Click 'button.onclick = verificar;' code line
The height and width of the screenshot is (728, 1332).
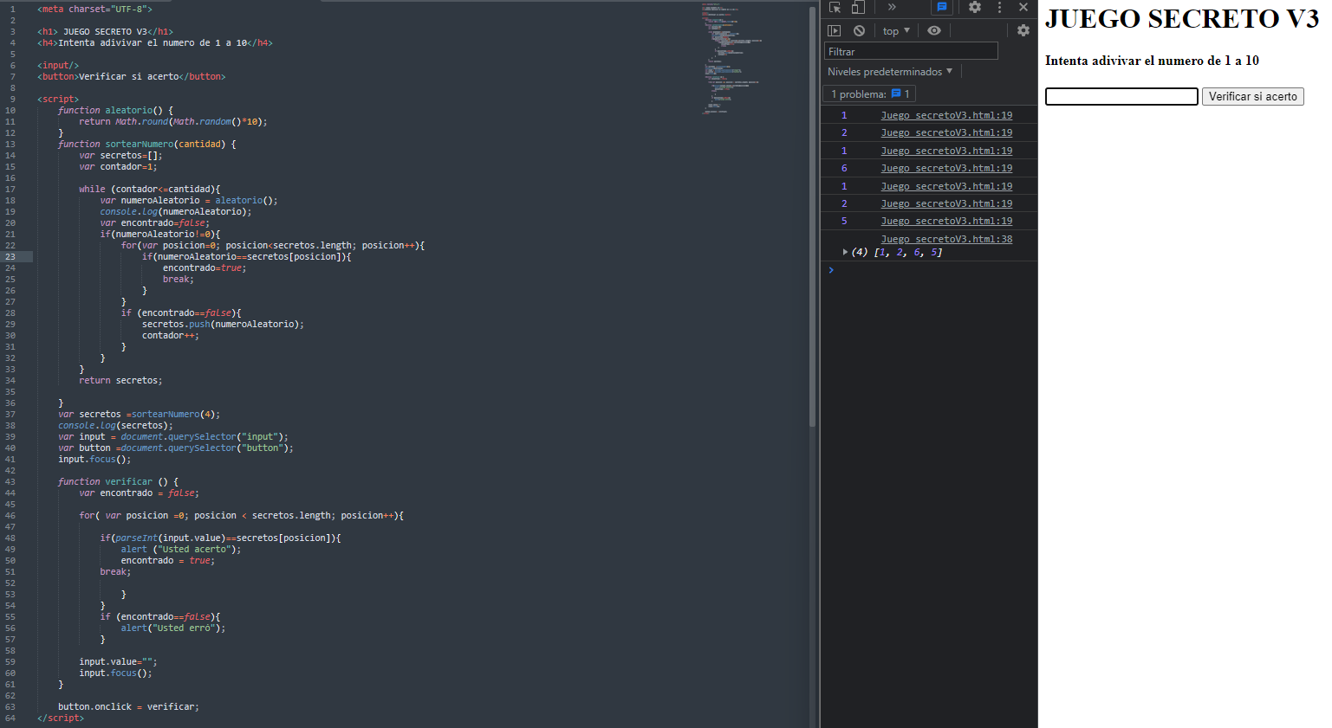click(128, 706)
